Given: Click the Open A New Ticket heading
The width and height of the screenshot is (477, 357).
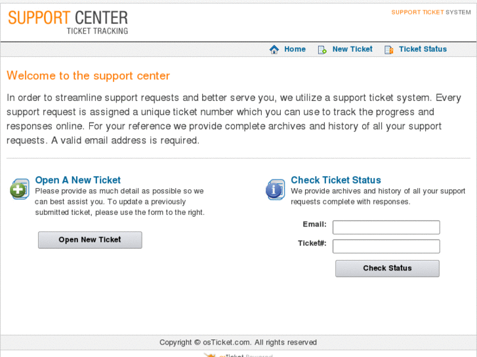Looking at the screenshot, I should coord(78,180).
